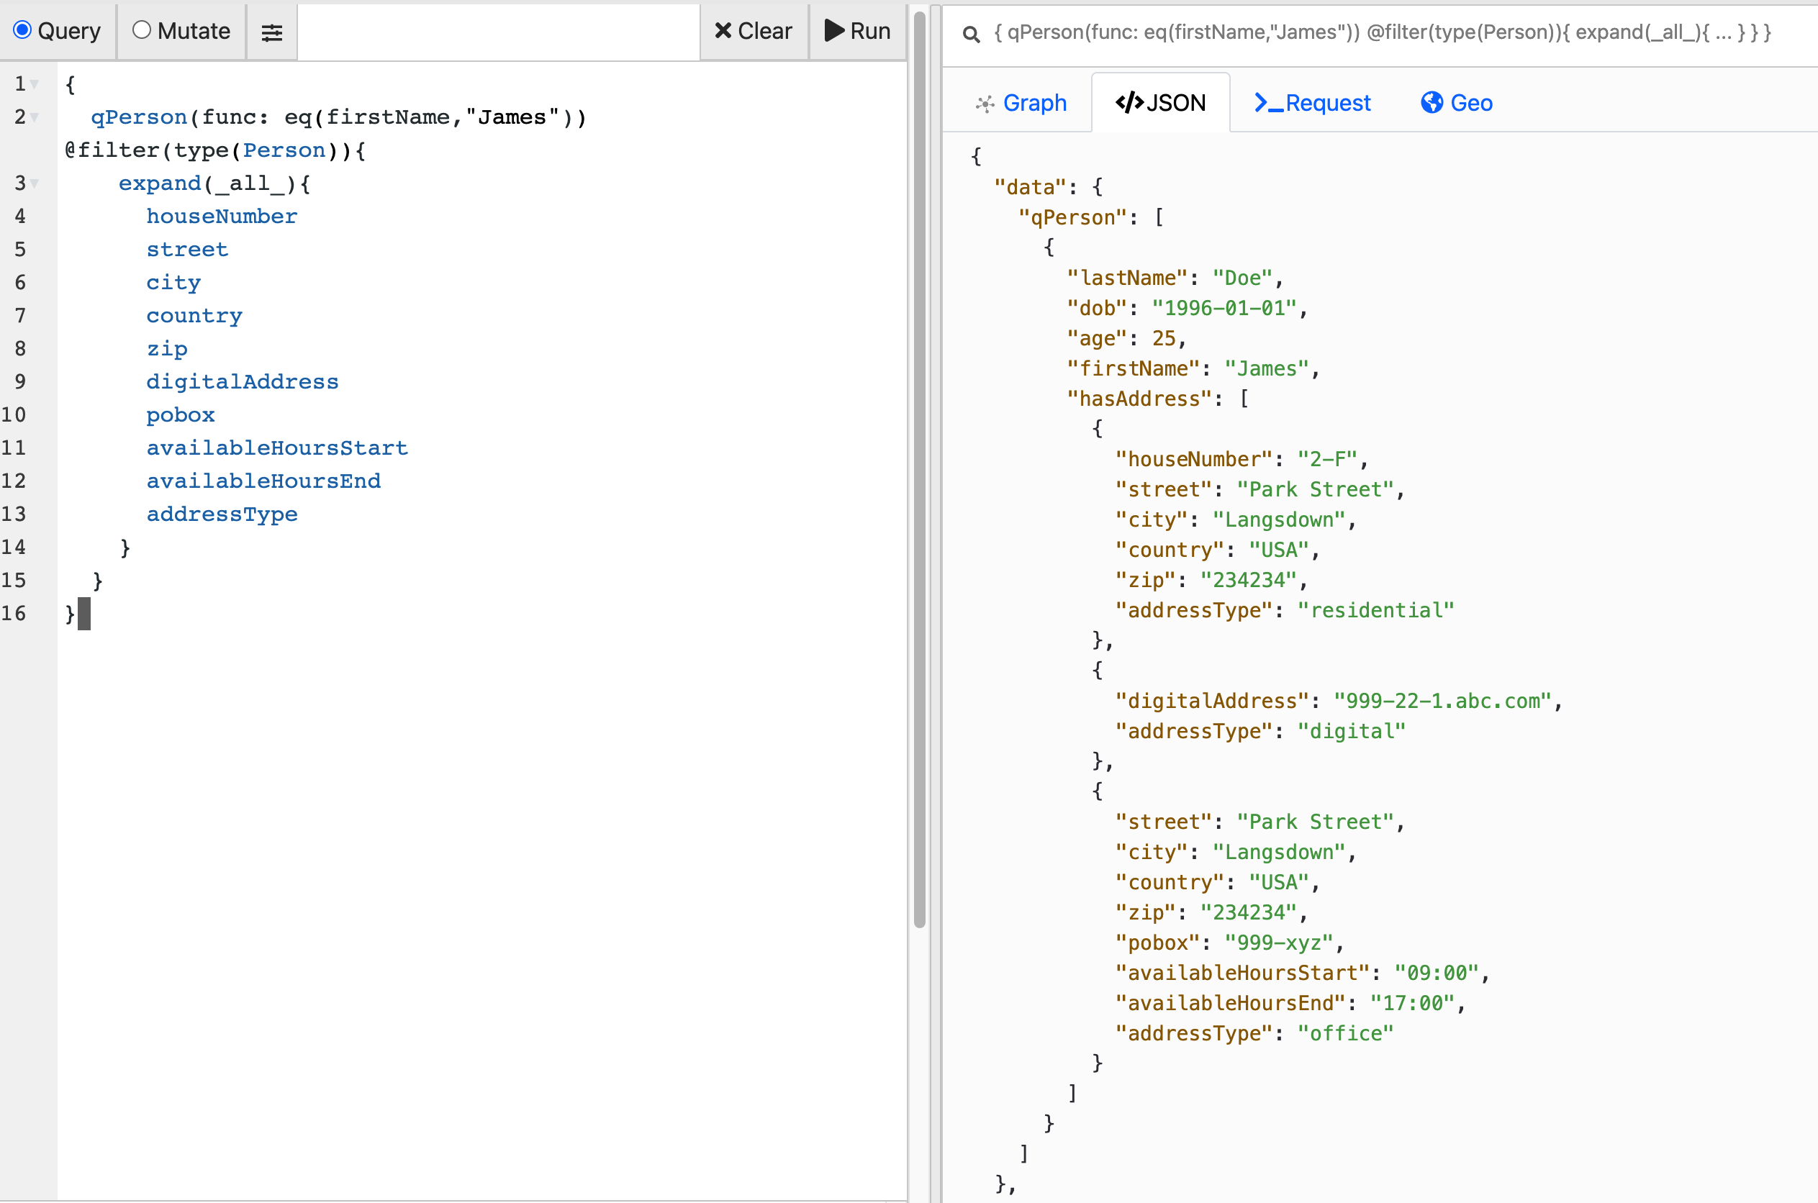Click qPerson in the query editor
Screen dimensions: 1818x1203
pyautogui.click(x=139, y=117)
